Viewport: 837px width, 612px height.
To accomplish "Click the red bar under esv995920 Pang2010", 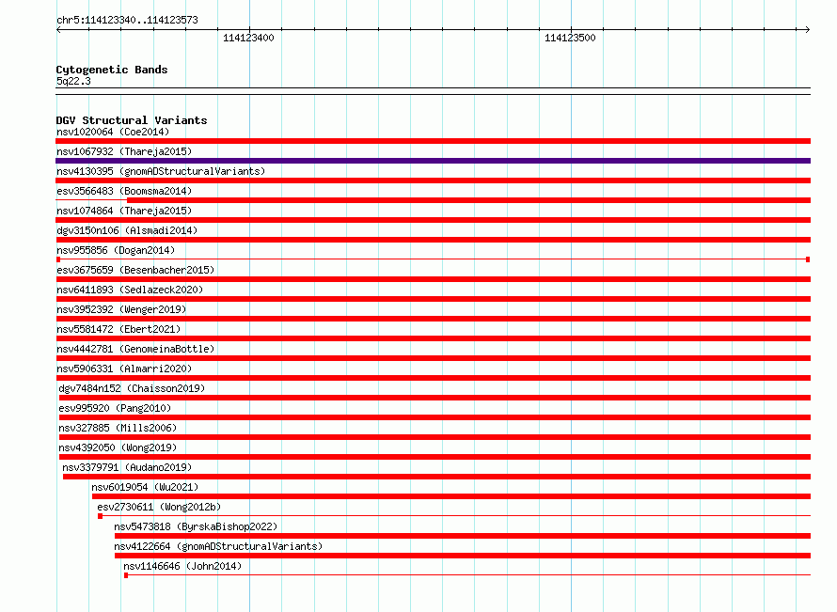I will tap(435, 417).
